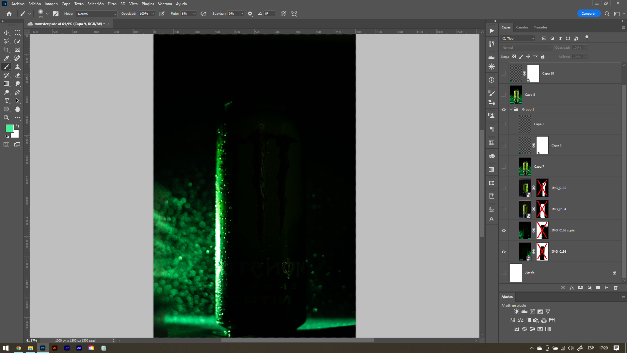Viewport: 627px width, 353px height.
Task: Select the Horizontal Type tool
Action: pyautogui.click(x=7, y=101)
